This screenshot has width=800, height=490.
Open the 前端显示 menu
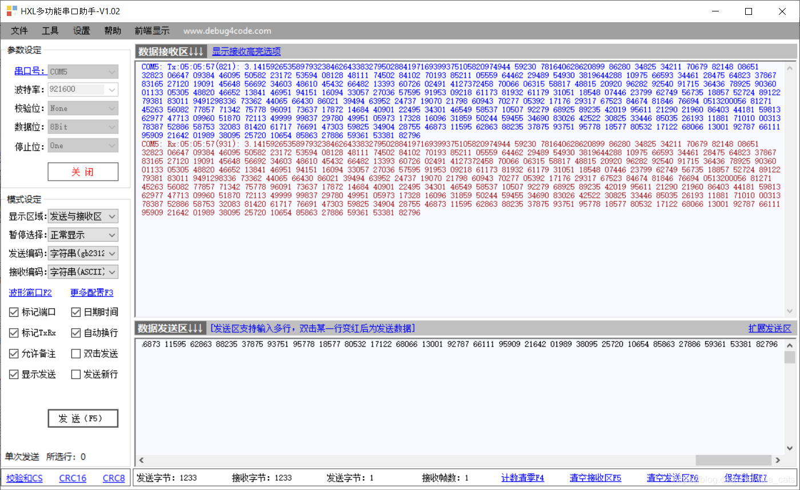152,31
